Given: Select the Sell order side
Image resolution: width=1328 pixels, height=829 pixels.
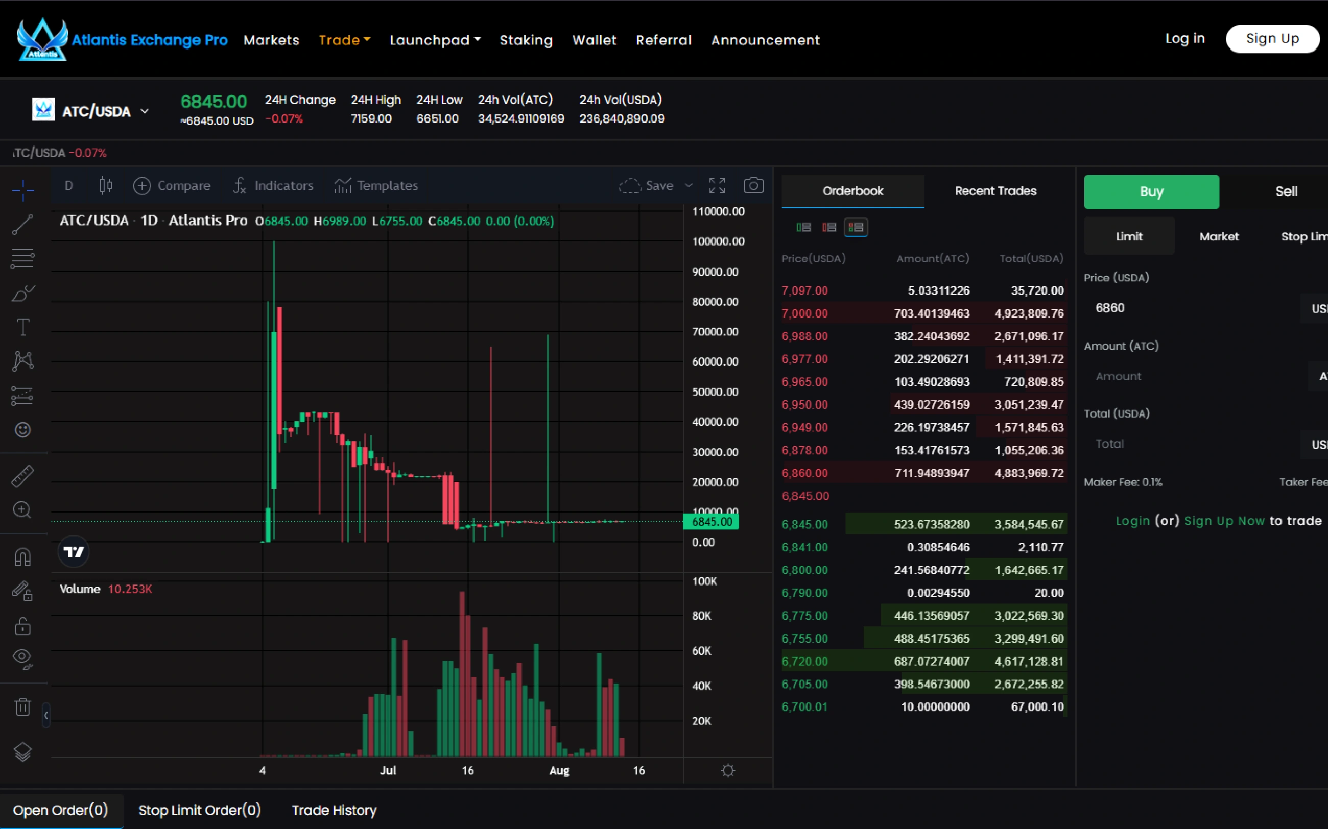Looking at the screenshot, I should point(1286,192).
